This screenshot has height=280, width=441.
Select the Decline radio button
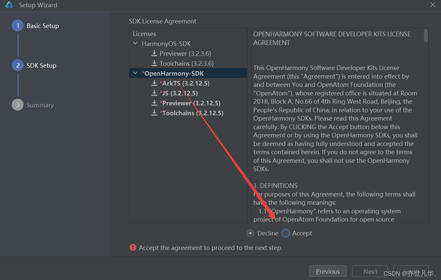point(251,233)
